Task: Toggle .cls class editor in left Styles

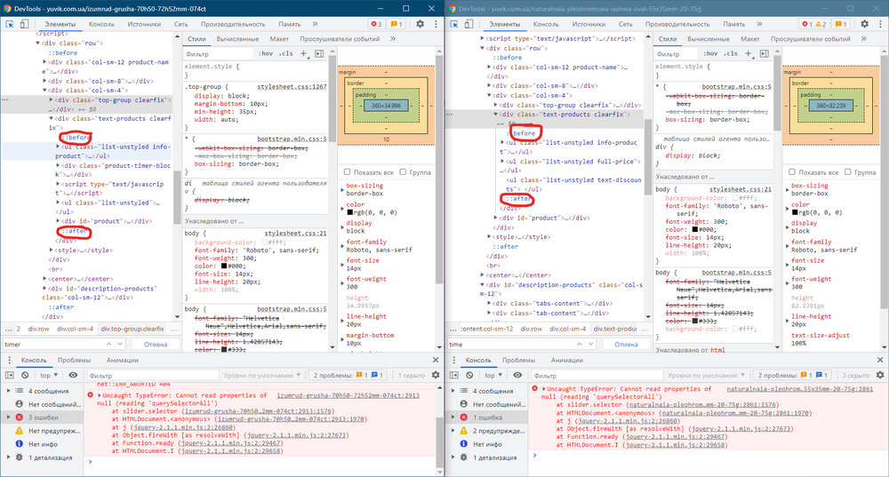Action: pyautogui.click(x=285, y=53)
